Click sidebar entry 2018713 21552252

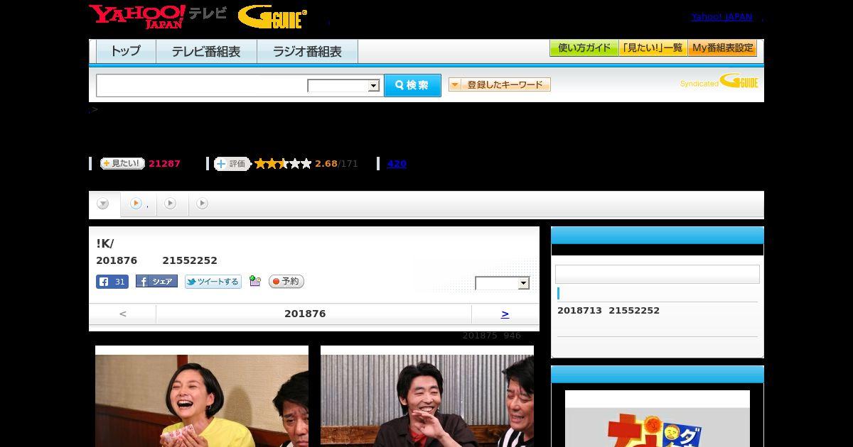pyautogui.click(x=608, y=311)
